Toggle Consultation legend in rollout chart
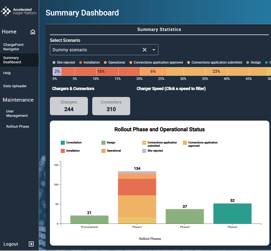The width and height of the screenshot is (271, 251). pyautogui.click(x=63, y=143)
